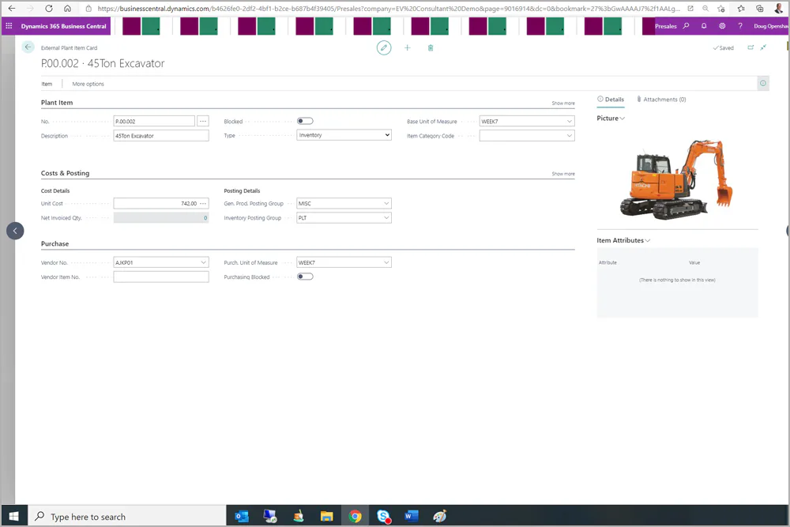Add this page to browser favorites
Viewport: 790px width, 527px height.
[721, 9]
